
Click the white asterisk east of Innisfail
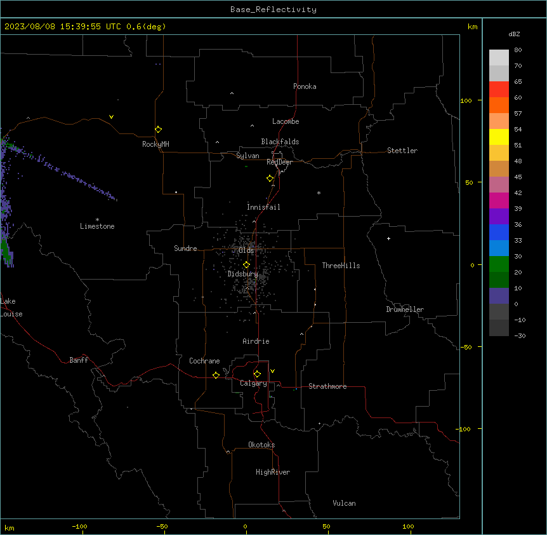point(319,193)
